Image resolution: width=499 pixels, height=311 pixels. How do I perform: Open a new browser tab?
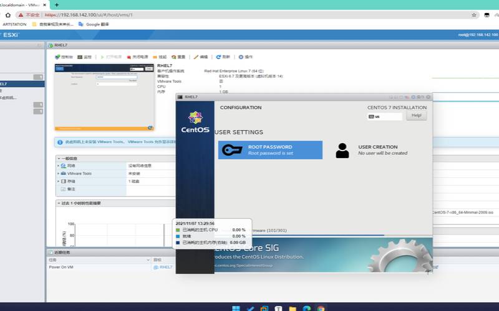click(x=57, y=5)
